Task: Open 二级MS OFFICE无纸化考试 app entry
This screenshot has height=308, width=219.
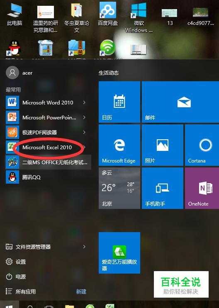Action: pos(48,162)
